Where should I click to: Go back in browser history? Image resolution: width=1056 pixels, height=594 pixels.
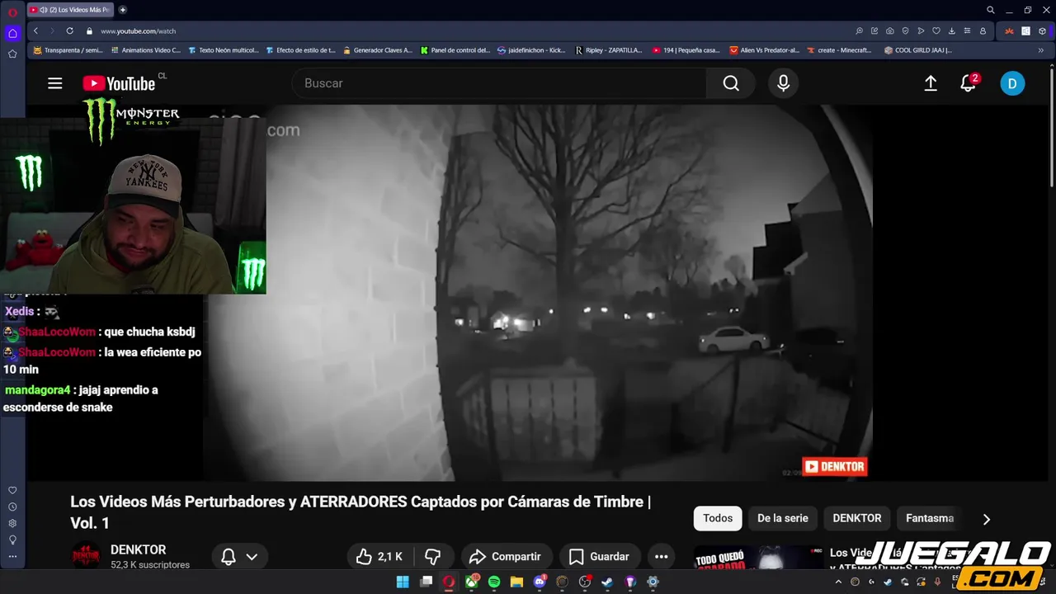(35, 31)
